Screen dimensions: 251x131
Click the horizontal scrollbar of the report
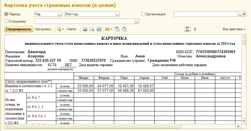115,126
